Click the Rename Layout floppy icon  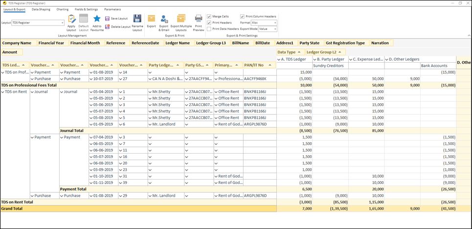tap(137, 19)
